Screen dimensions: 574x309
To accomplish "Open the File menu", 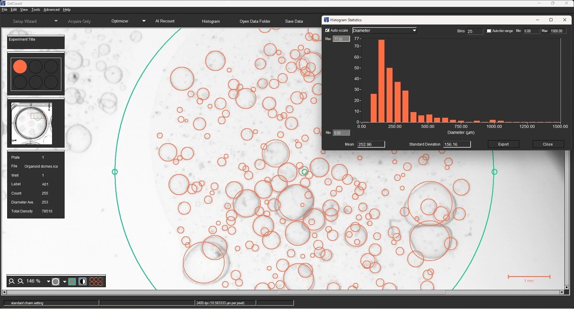I will coord(4,10).
